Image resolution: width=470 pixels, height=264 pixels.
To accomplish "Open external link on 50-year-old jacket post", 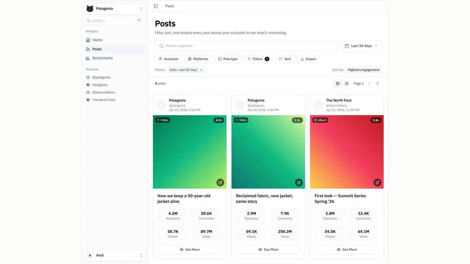I will click(220, 182).
